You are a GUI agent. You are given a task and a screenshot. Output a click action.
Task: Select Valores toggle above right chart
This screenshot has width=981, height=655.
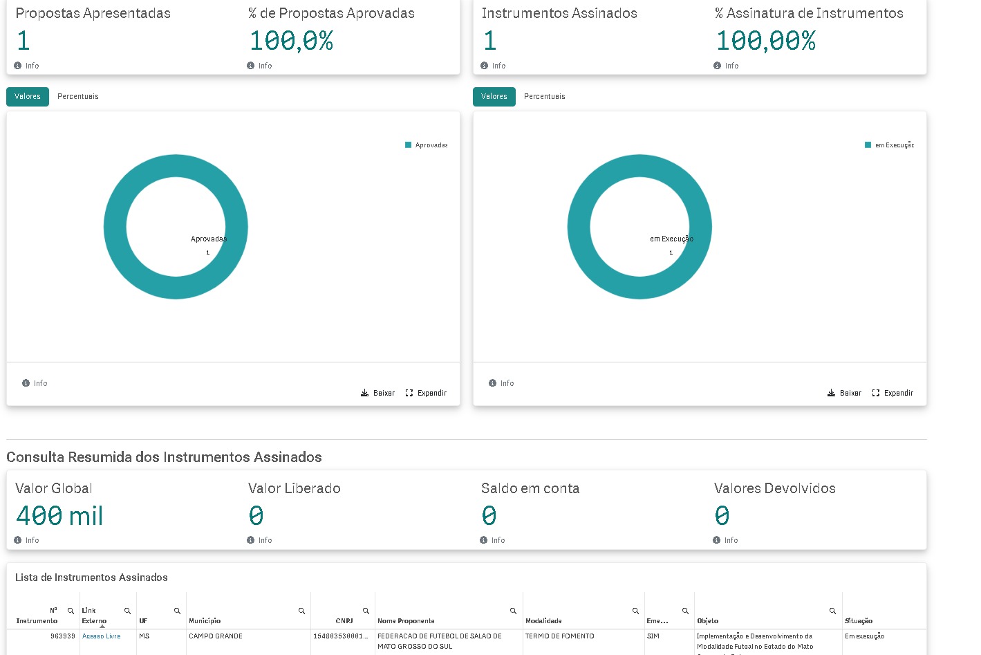494,97
